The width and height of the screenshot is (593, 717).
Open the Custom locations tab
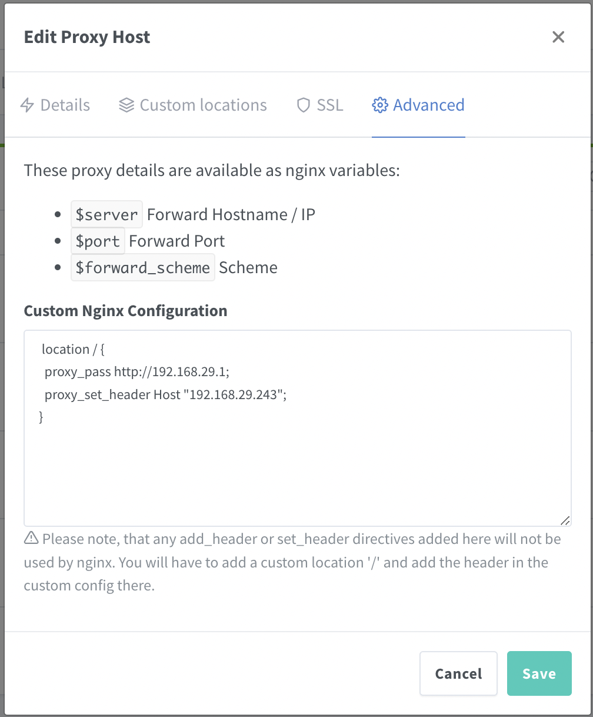pyautogui.click(x=203, y=105)
